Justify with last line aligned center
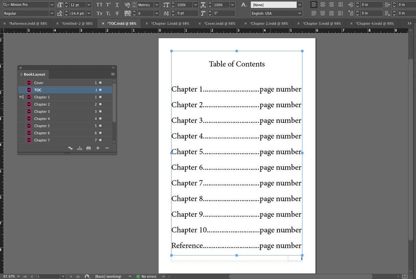Screen dimensions: 416x279 click(x=323, y=13)
